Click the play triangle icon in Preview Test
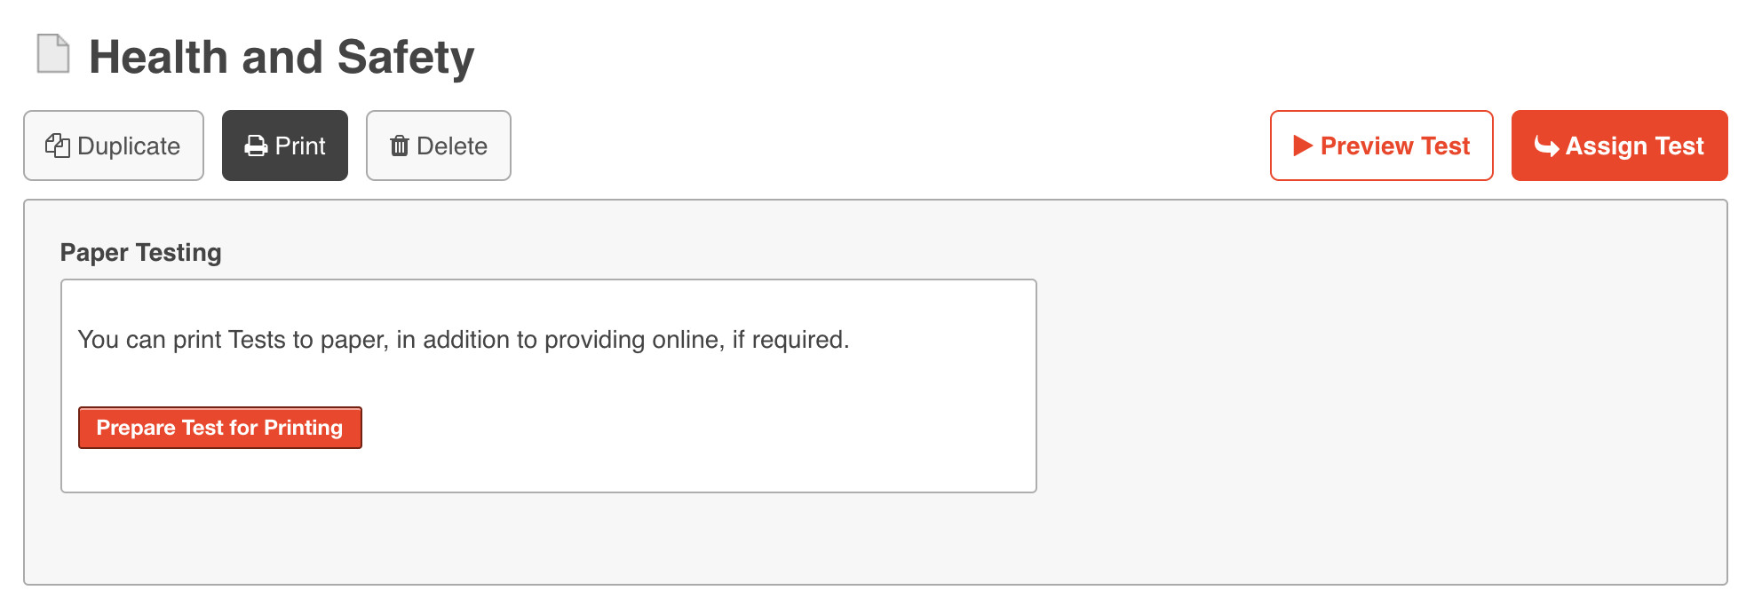 tap(1303, 146)
